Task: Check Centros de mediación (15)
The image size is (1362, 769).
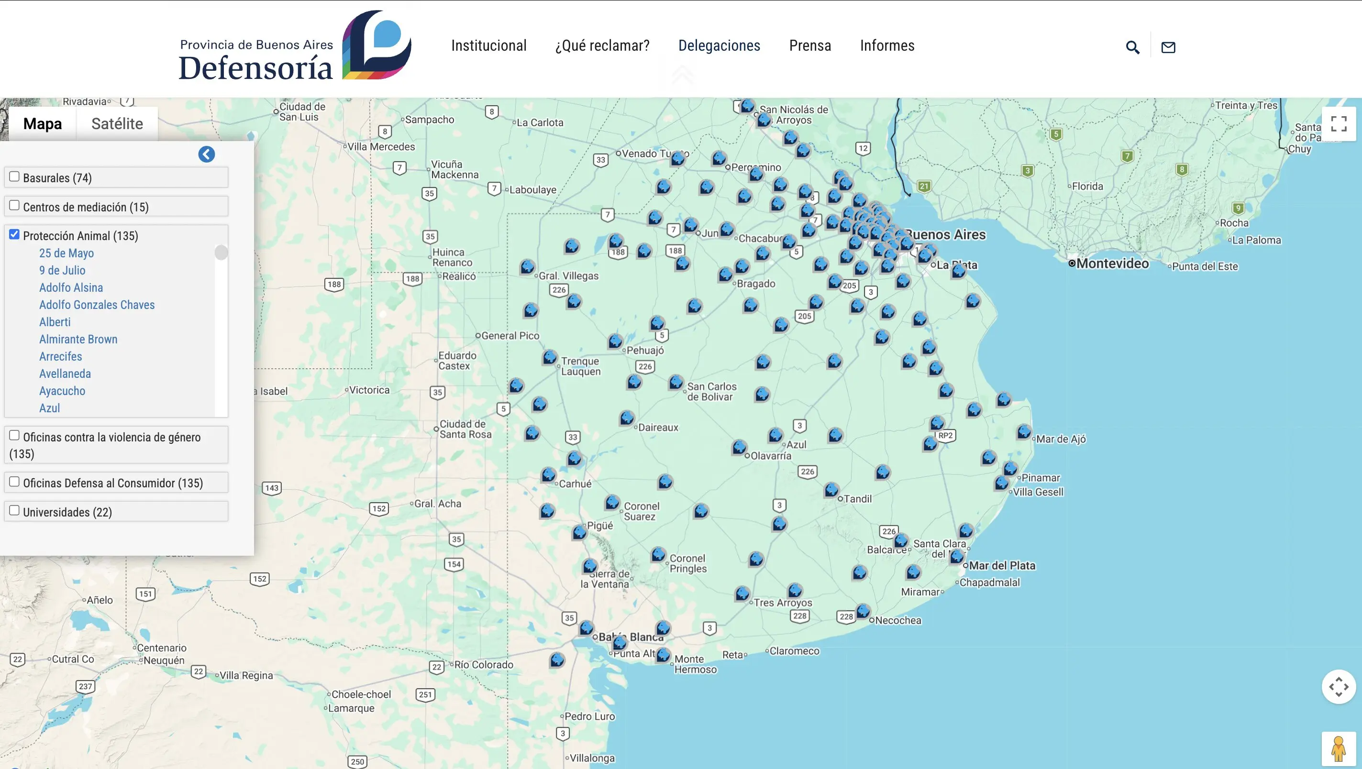Action: (15, 205)
